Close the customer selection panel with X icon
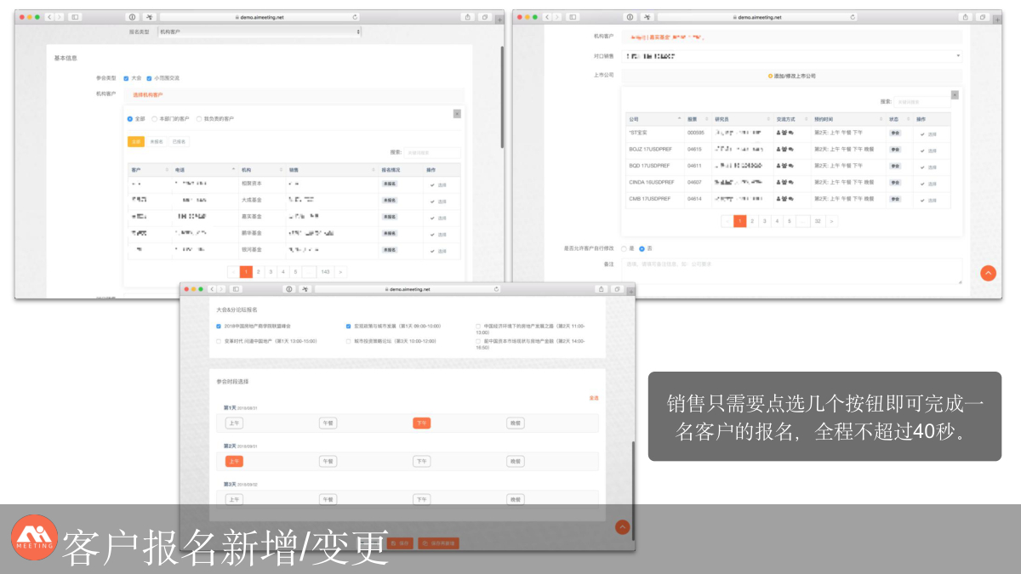The image size is (1021, 574). (x=457, y=113)
